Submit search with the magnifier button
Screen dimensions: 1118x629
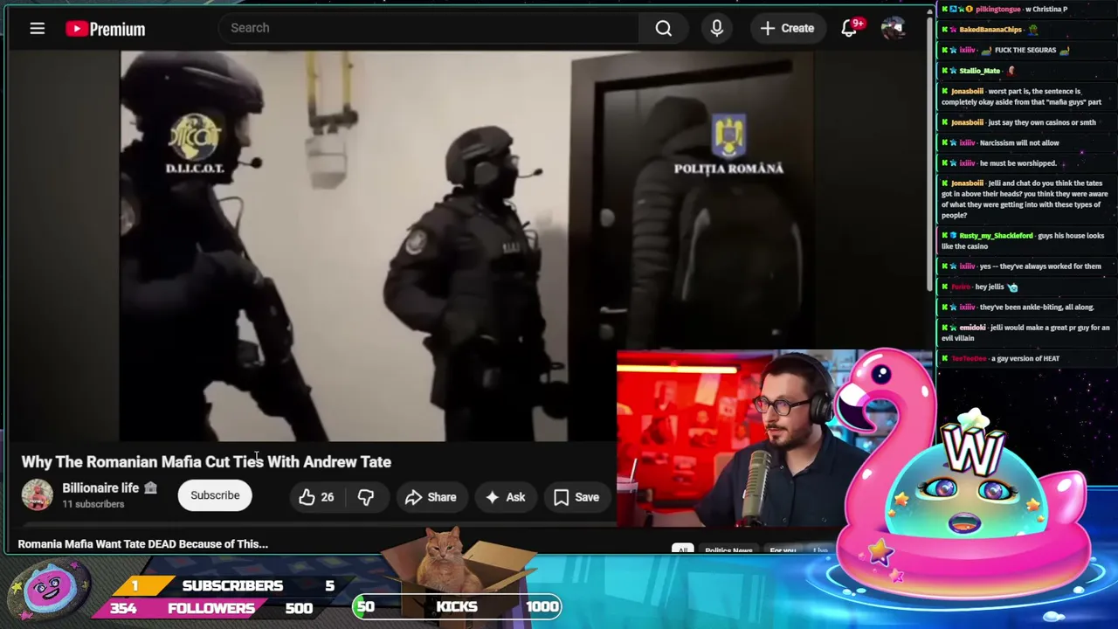[x=664, y=28]
